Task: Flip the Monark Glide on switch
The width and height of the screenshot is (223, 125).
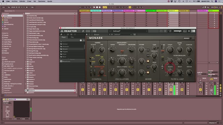Action: pyautogui.click(x=90, y=58)
